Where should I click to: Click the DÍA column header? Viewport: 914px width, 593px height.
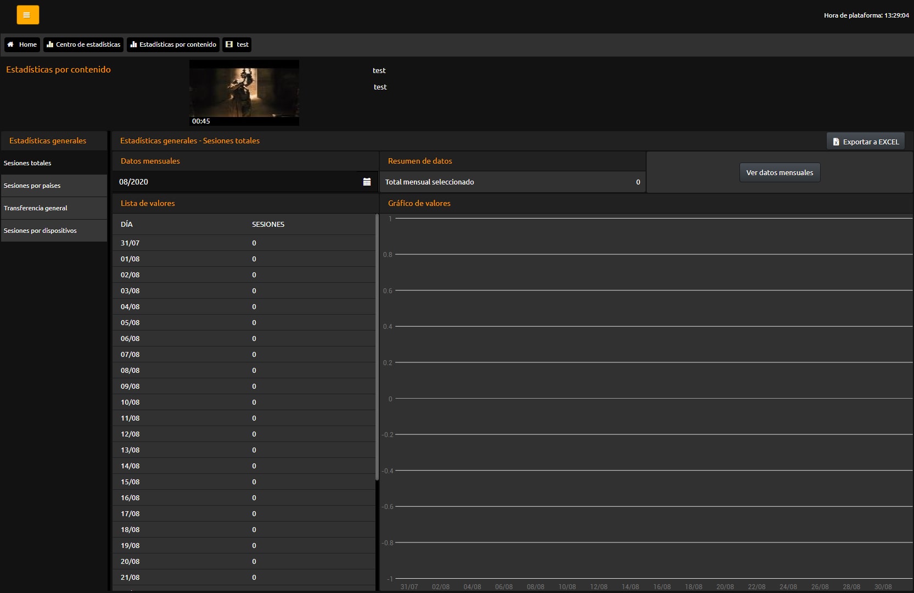127,224
